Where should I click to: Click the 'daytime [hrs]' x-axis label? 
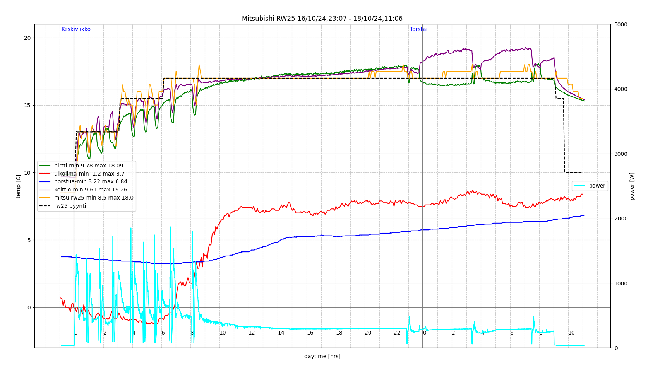click(322, 357)
